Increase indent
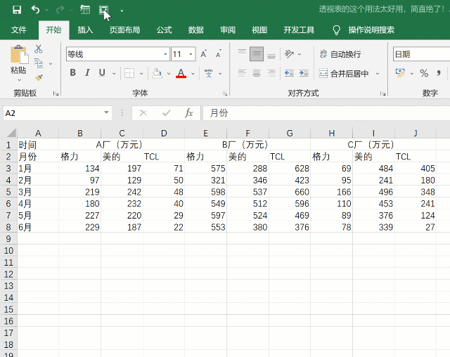This screenshot has height=357, width=450. click(x=304, y=73)
